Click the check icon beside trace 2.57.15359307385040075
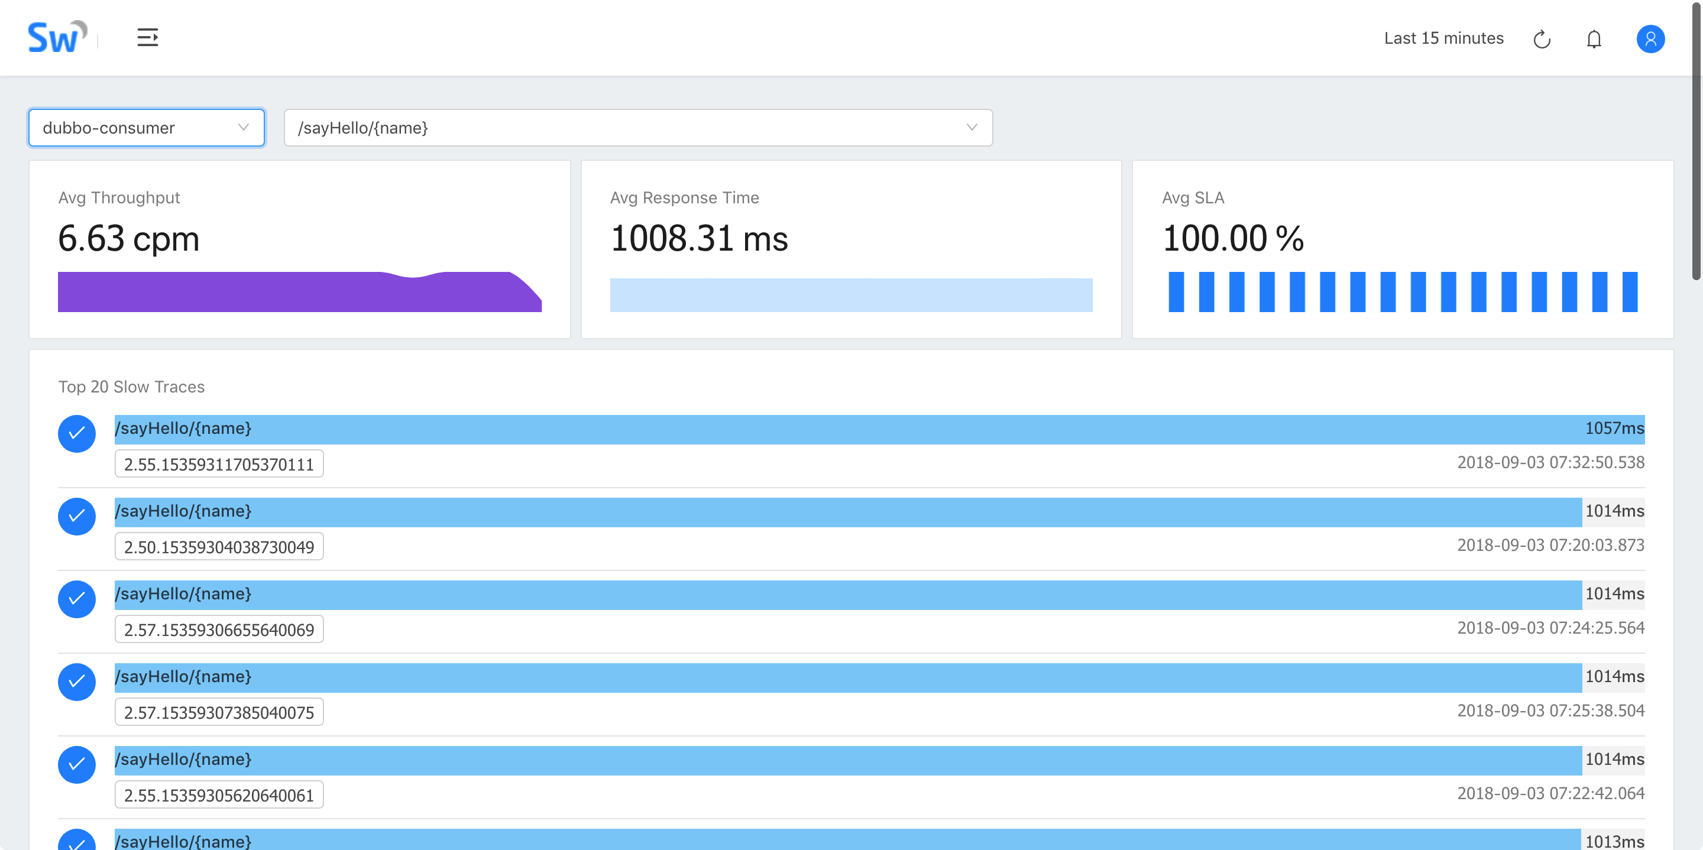This screenshot has width=1703, height=850. tap(77, 682)
